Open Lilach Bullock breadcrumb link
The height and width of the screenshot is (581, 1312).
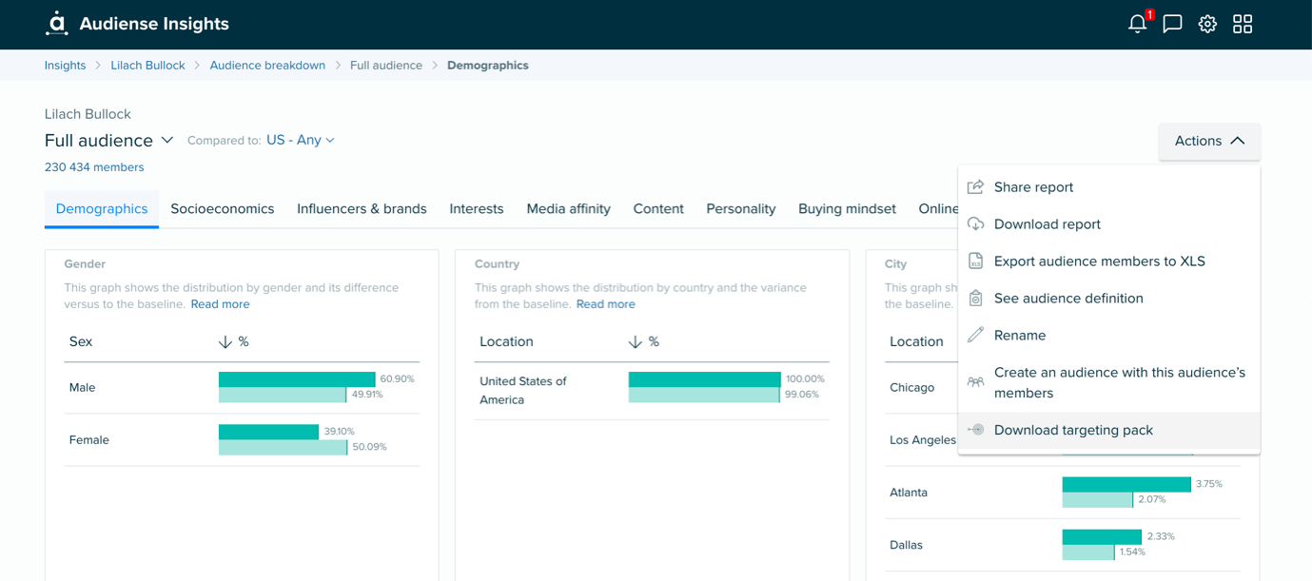point(147,66)
